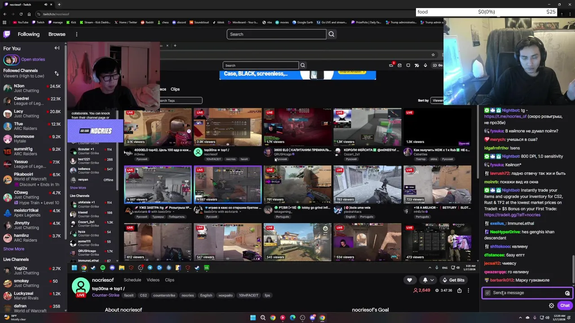Open the Sort by Viewers dropdown

pos(437,100)
